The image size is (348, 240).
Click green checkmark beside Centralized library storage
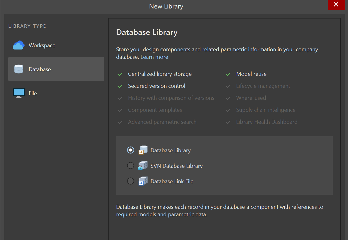click(x=120, y=74)
